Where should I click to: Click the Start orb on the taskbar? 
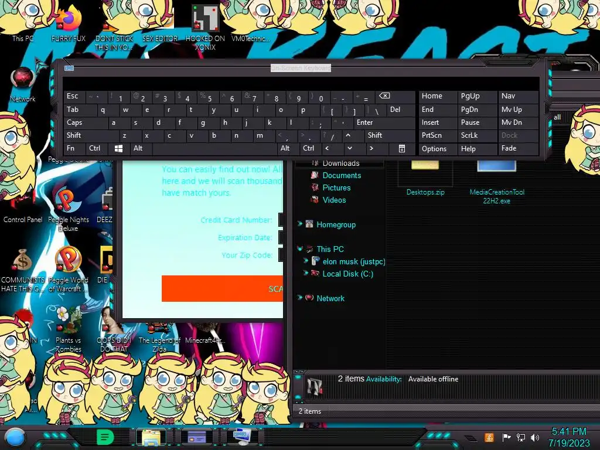(x=15, y=437)
